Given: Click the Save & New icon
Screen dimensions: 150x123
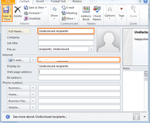Looking at the screenshot, I should coord(26,8).
